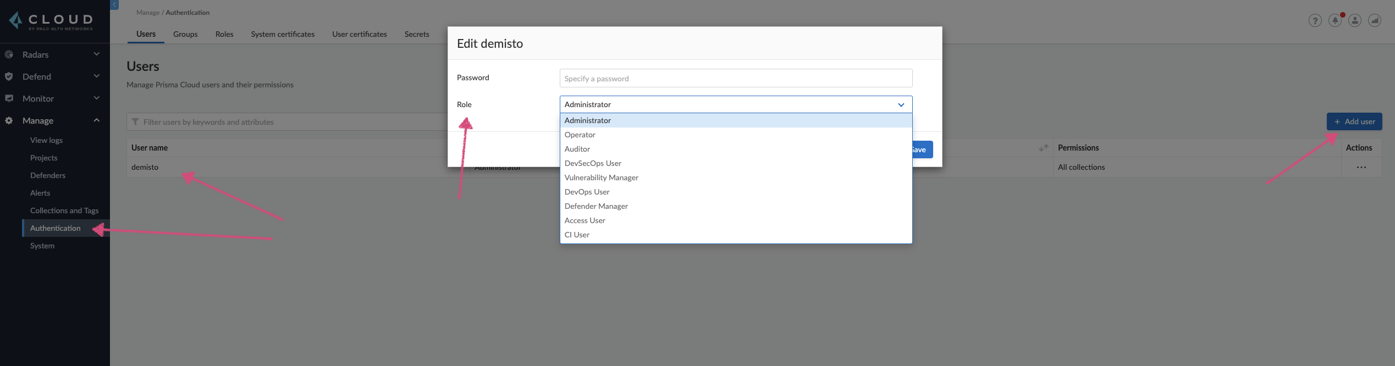
Task: Open Defenders in sidebar
Action: pyautogui.click(x=48, y=175)
